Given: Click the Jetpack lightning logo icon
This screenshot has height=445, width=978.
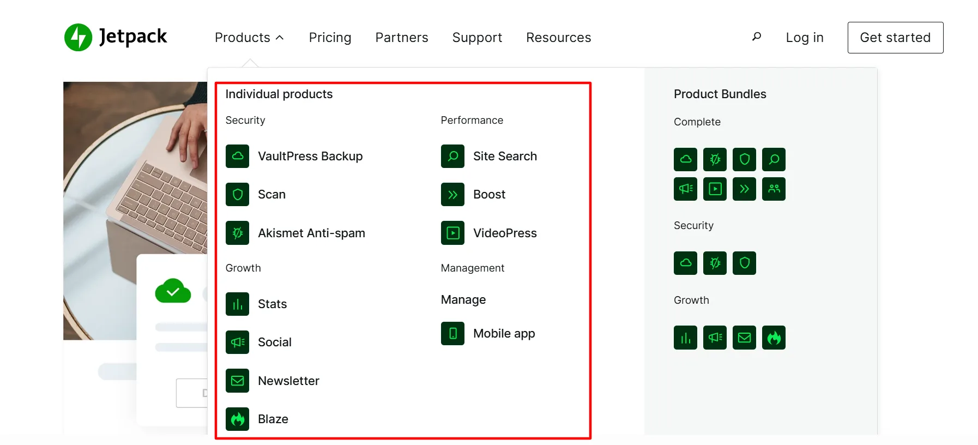Looking at the screenshot, I should tap(78, 37).
